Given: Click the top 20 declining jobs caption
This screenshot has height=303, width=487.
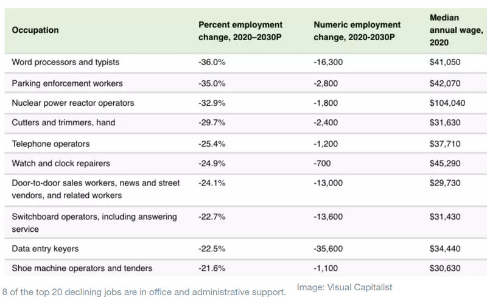Looking at the screenshot, I should tap(144, 292).
